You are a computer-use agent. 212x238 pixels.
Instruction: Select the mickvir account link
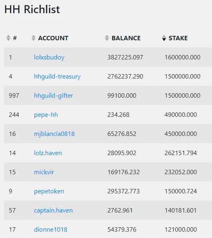click(x=44, y=172)
